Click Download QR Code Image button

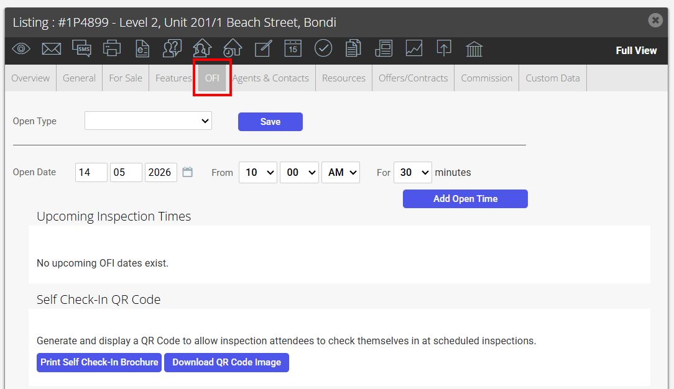226,362
